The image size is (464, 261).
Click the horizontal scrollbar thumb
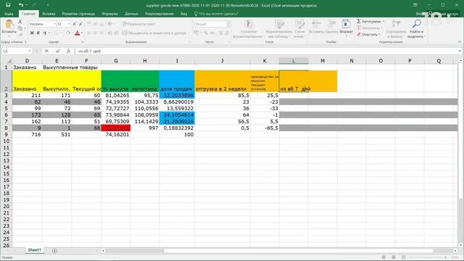click(298, 251)
